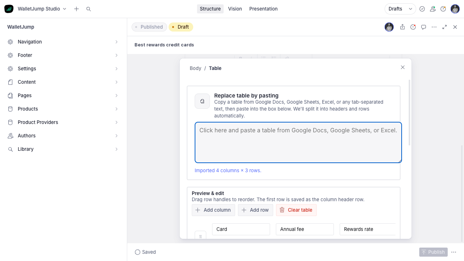464x261 pixels.
Task: Expand the Product Providers sidebar item
Action: pyautogui.click(x=63, y=122)
